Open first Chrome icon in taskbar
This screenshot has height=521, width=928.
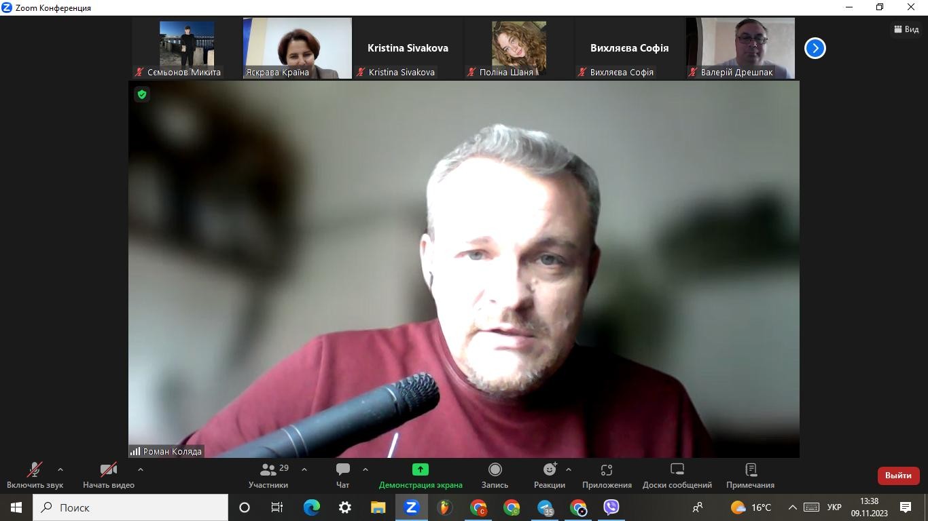click(478, 507)
